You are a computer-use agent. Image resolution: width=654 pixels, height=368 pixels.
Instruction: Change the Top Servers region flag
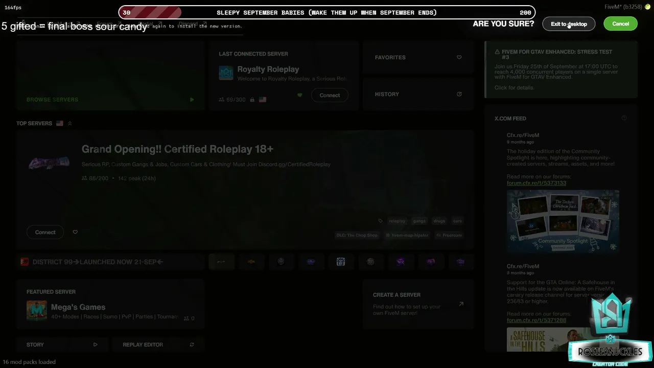[60, 123]
